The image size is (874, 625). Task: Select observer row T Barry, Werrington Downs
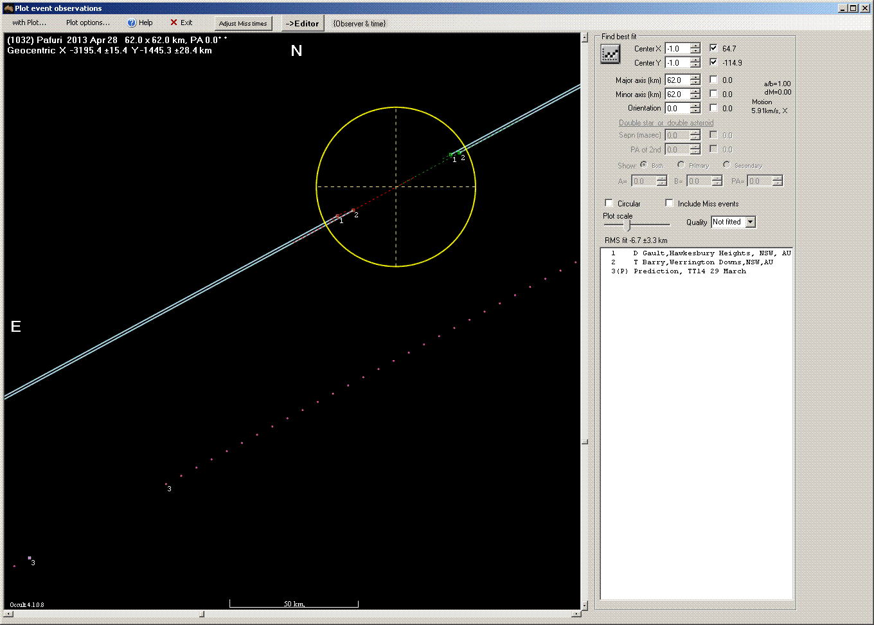[697, 262]
